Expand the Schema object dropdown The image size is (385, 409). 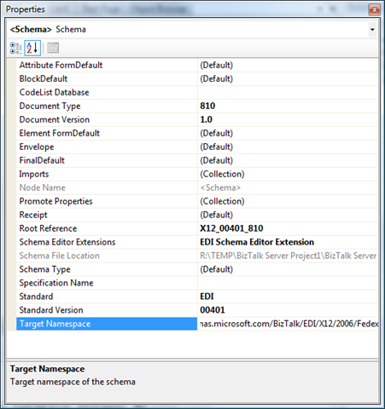coord(372,30)
